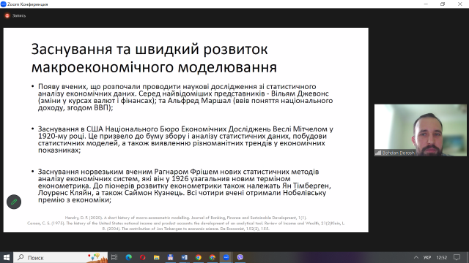Open Chrome icon next to Zoom icon
The image size is (469, 263).
[x=213, y=257]
